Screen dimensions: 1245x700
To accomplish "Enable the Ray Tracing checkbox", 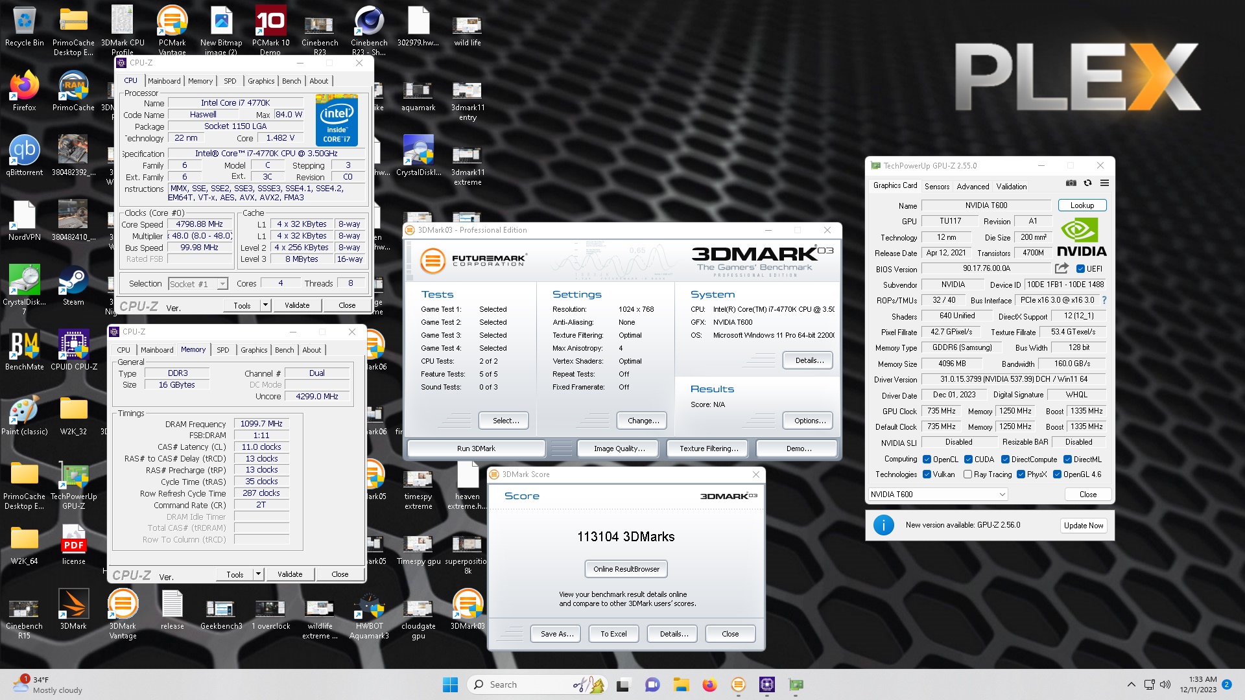I will [x=967, y=474].
